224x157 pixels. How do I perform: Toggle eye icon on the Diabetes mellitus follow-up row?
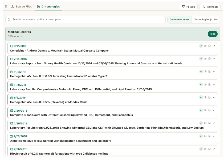click(205, 136)
